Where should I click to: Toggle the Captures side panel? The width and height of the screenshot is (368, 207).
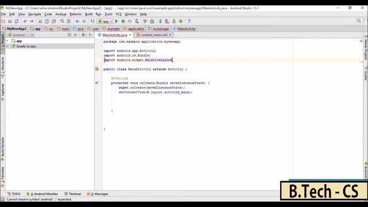point(2,92)
